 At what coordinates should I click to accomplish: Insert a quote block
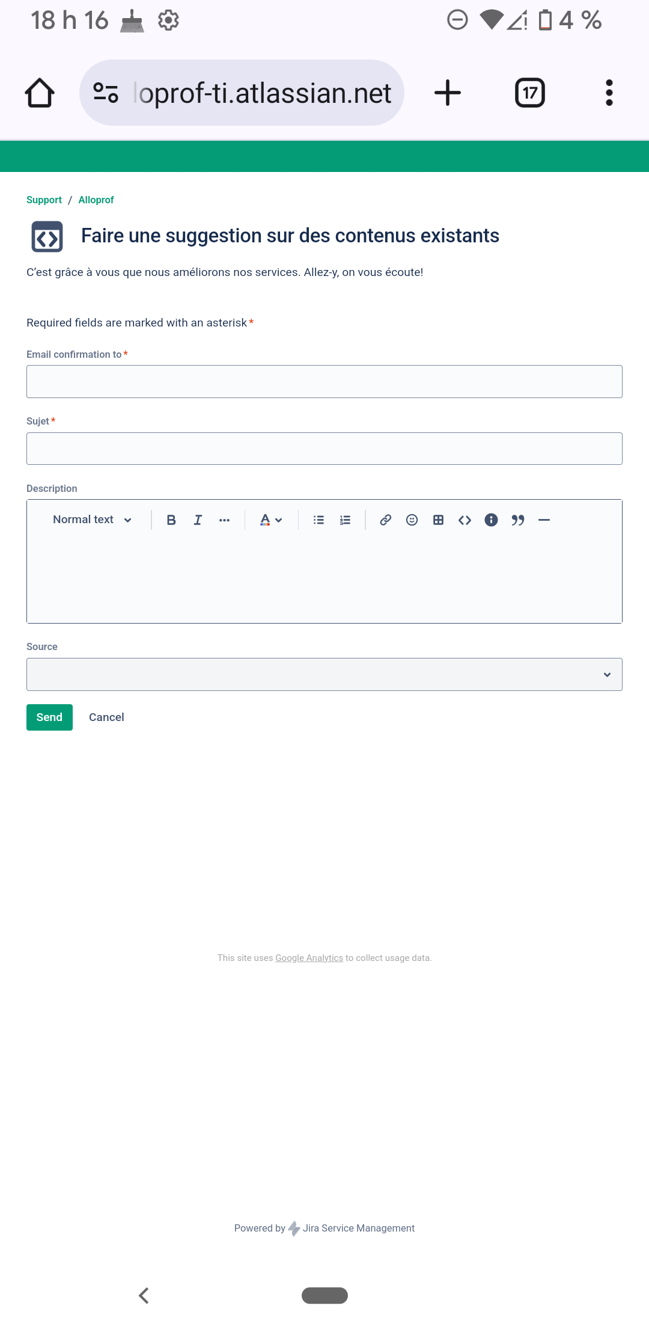[x=517, y=520]
